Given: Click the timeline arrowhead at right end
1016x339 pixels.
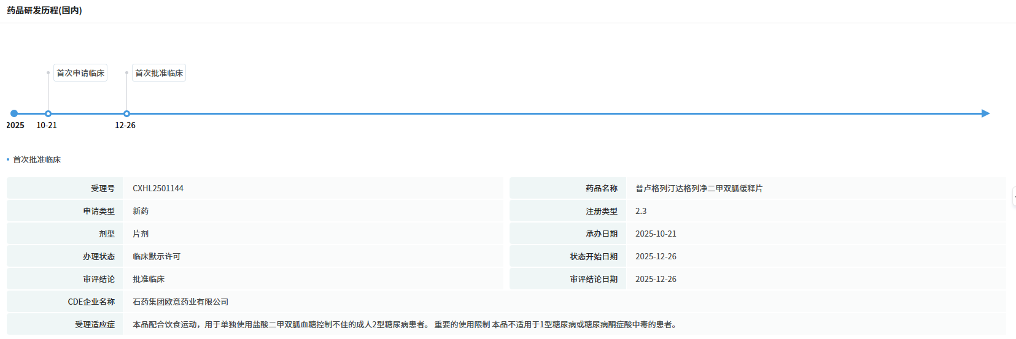Looking at the screenshot, I should point(985,113).
